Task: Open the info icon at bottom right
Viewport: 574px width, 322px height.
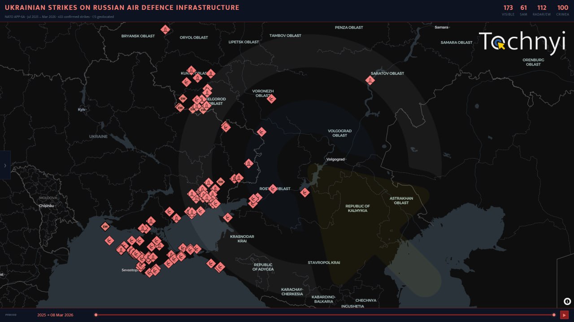Action: pos(567,301)
